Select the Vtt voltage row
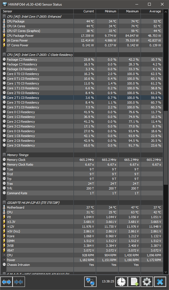 click(82, 217)
